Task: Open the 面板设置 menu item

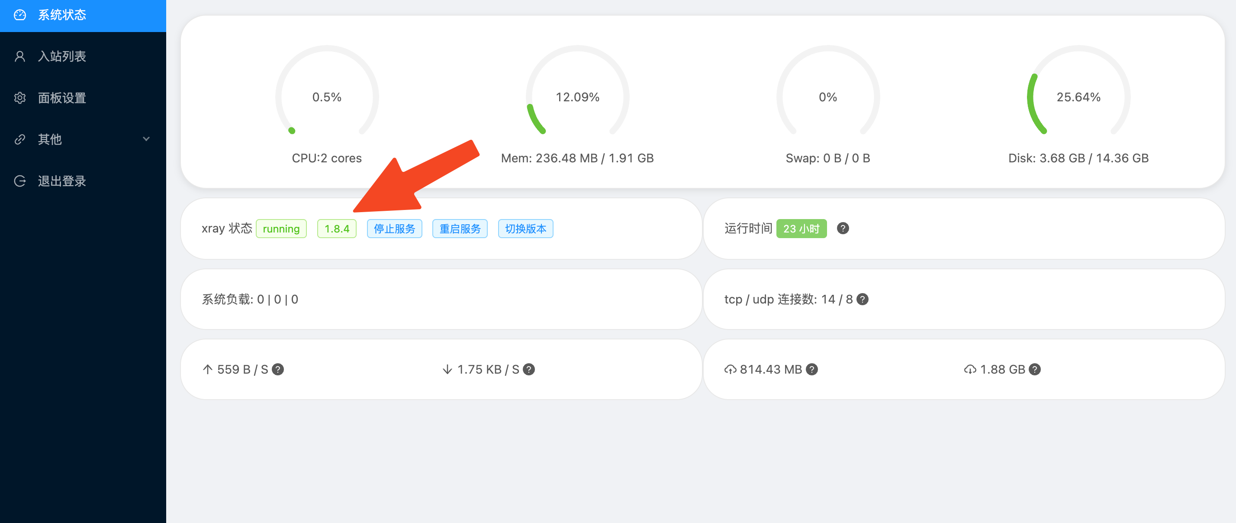Action: (62, 98)
